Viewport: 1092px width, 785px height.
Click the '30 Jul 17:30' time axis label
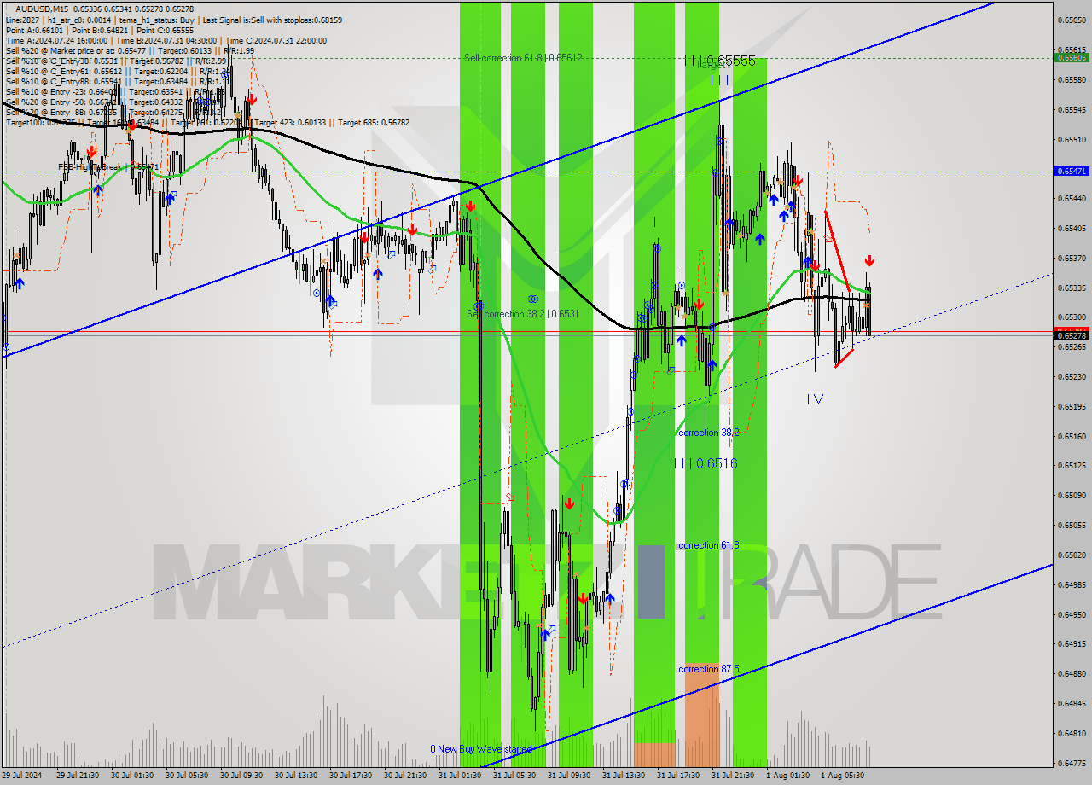(350, 776)
